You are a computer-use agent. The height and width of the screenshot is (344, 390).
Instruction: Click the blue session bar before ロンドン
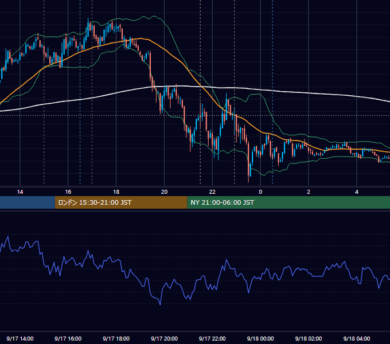(28, 202)
